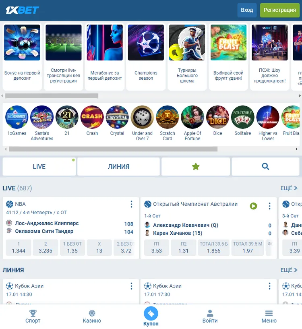Viewport: 302px width, 329px height.
Task: Launch the Dice game
Action: [x=217, y=117]
